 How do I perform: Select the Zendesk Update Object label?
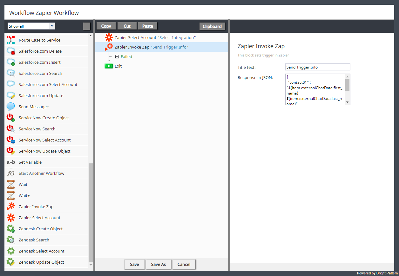click(x=41, y=262)
